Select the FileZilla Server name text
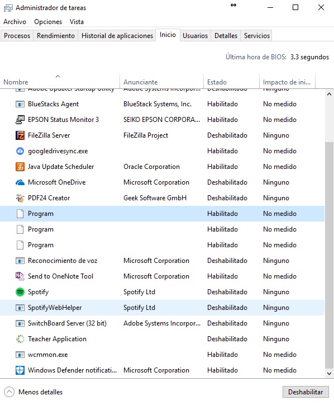Screen dimensions: 334x405 [49, 135]
